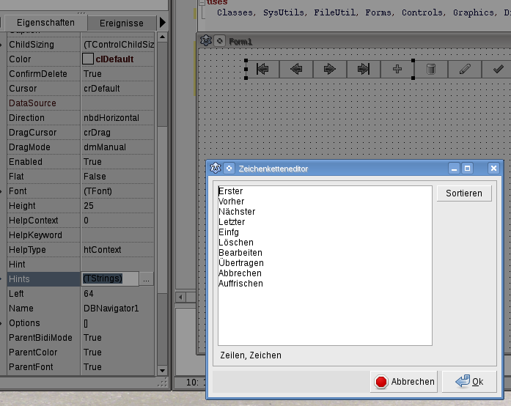Expand the Font property node
Screen dimensions: 511x406
coord(4,191)
